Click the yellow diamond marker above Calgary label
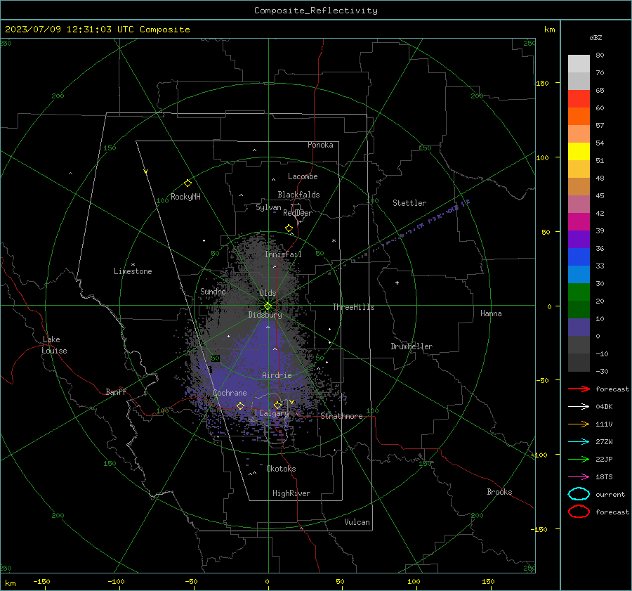 [x=277, y=405]
